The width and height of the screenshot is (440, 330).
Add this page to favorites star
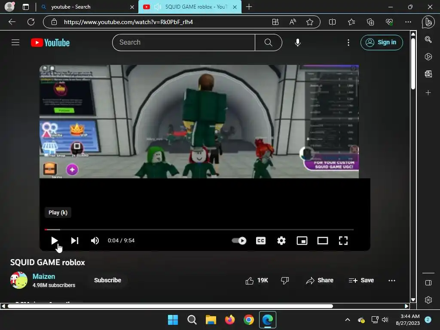point(310,22)
